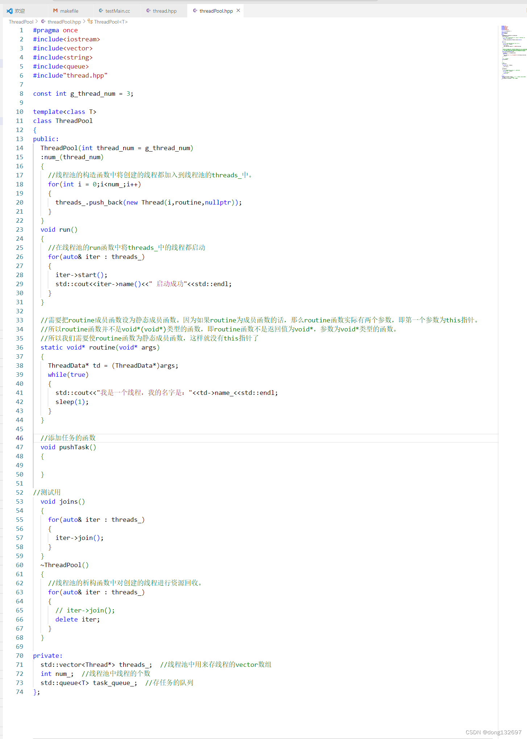Click 'int num_;' declaration
This screenshot has width=527, height=739.
[57, 674]
